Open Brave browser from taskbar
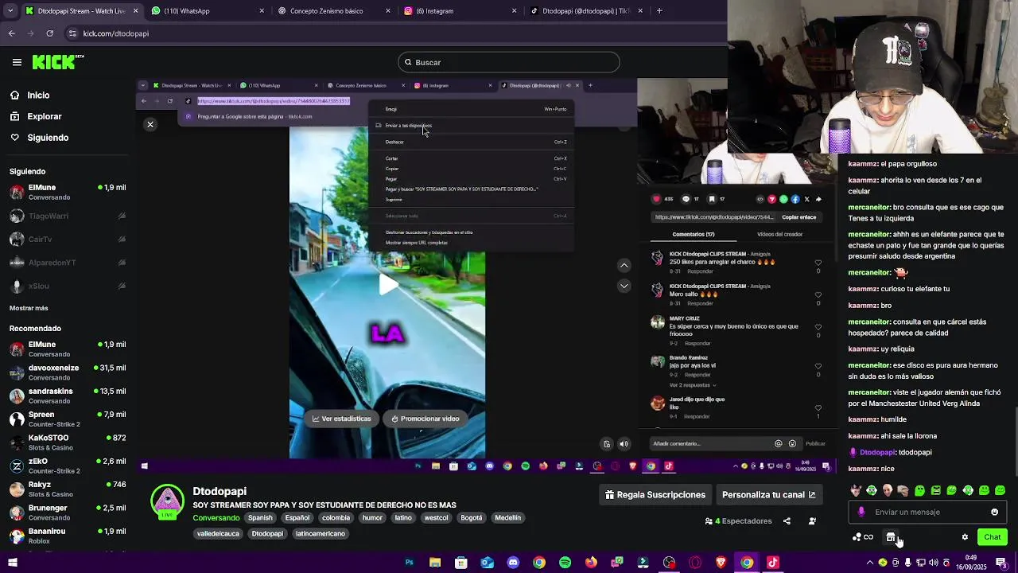The height and width of the screenshot is (573, 1018). tap(721, 563)
